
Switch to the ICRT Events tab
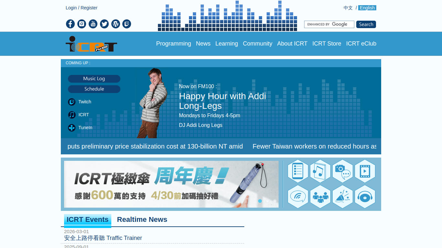[88, 220]
